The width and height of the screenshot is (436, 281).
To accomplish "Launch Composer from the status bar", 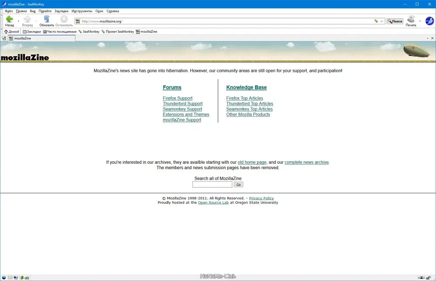I will pyautogui.click(x=16, y=278).
